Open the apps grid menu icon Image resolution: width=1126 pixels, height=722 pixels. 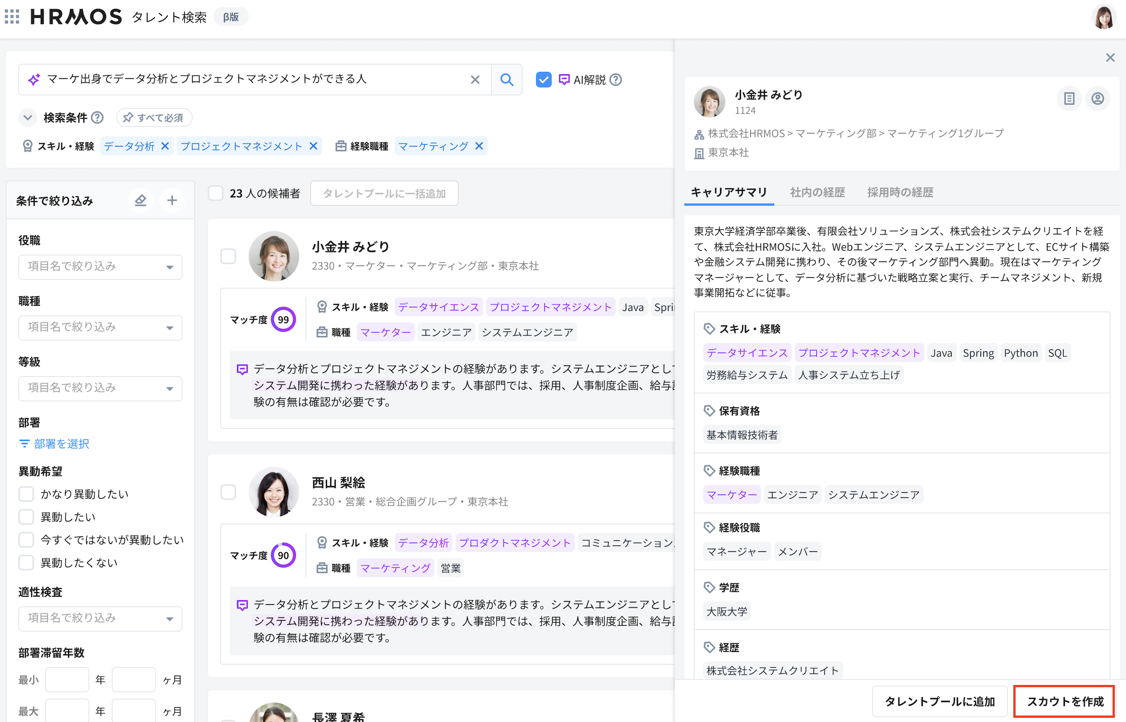(x=12, y=17)
